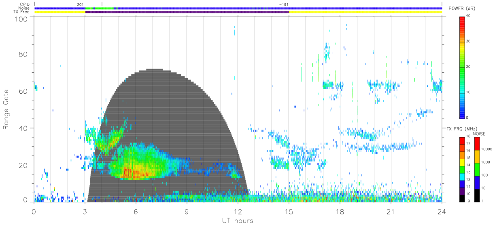Click the noise legend label '1000'
Image resolution: width=497 pixels, height=229 pixels.
[485, 162]
